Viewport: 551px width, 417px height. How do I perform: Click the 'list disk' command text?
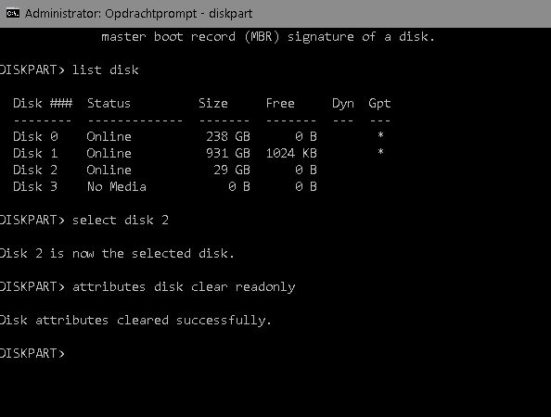pyautogui.click(x=106, y=69)
